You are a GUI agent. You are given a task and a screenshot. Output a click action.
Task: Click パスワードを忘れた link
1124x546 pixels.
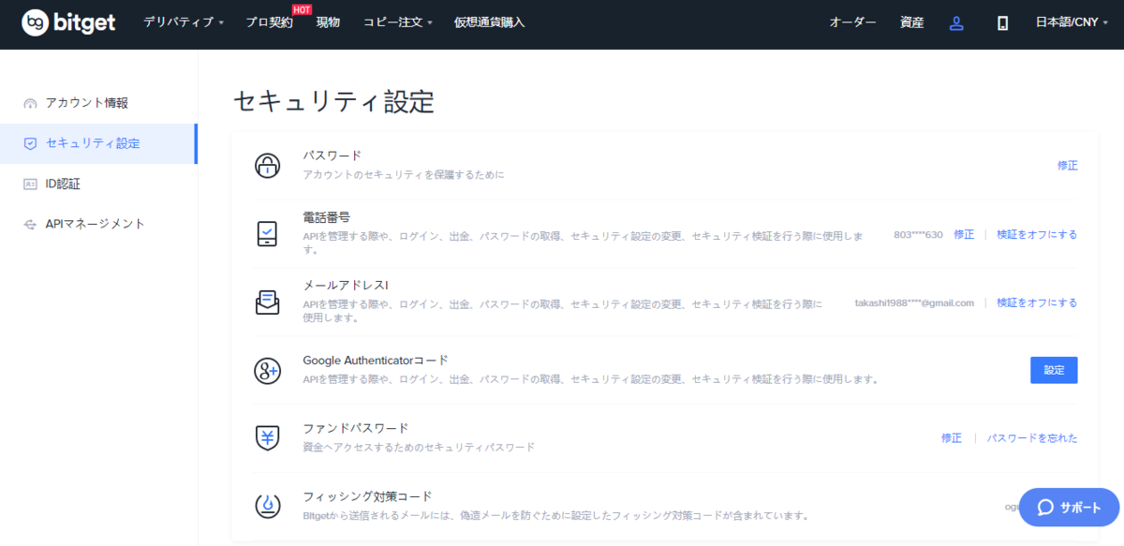[x=1032, y=438]
